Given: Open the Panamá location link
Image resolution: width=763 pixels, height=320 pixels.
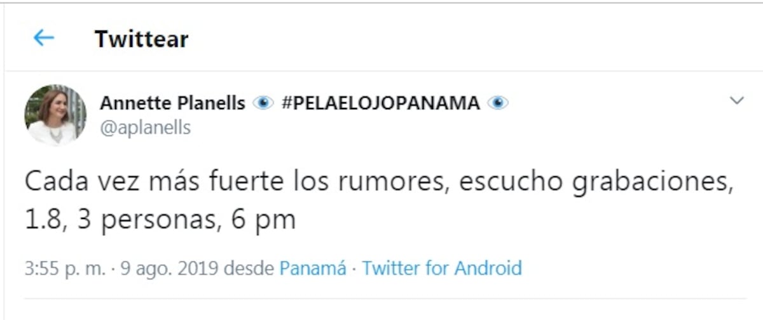Looking at the screenshot, I should (x=313, y=268).
